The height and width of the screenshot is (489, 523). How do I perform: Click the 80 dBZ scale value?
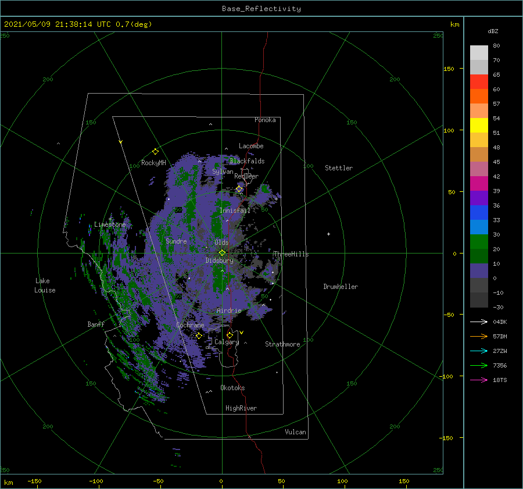(496, 46)
